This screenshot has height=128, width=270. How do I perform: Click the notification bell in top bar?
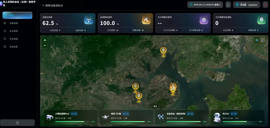click(x=228, y=5)
